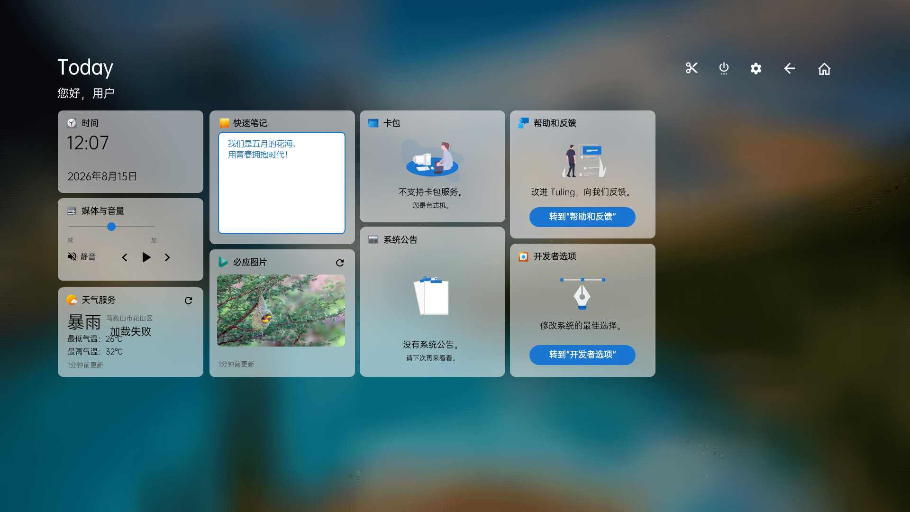This screenshot has height=512, width=910.
Task: Open settings via the gear icon
Action: click(756, 68)
